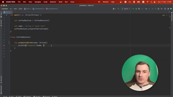This screenshot has height=97, width=173.
Task: Click the coffeeMachine.prepareToDrink(name) call
Action: coord(31,29)
